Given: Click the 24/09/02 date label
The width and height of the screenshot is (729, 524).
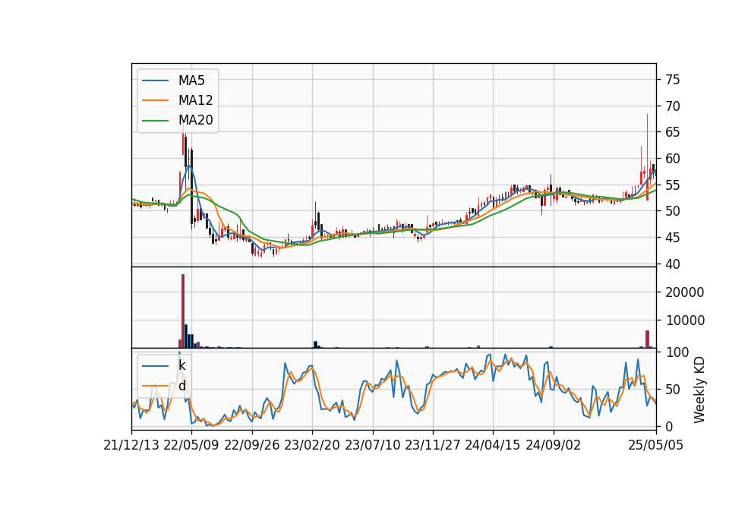Looking at the screenshot, I should 554,446.
